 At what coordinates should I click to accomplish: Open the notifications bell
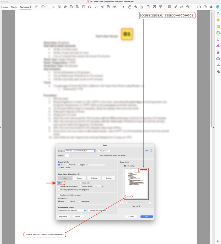tap(211, 7)
